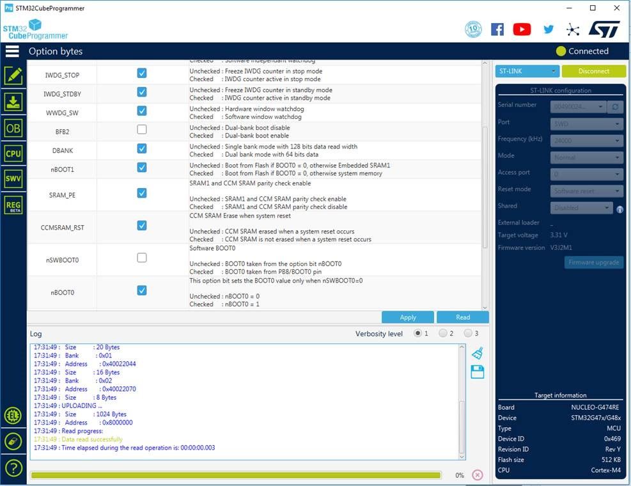The width and height of the screenshot is (631, 486).
Task: Toggle the nBOOT1 checkbox
Action: point(142,167)
